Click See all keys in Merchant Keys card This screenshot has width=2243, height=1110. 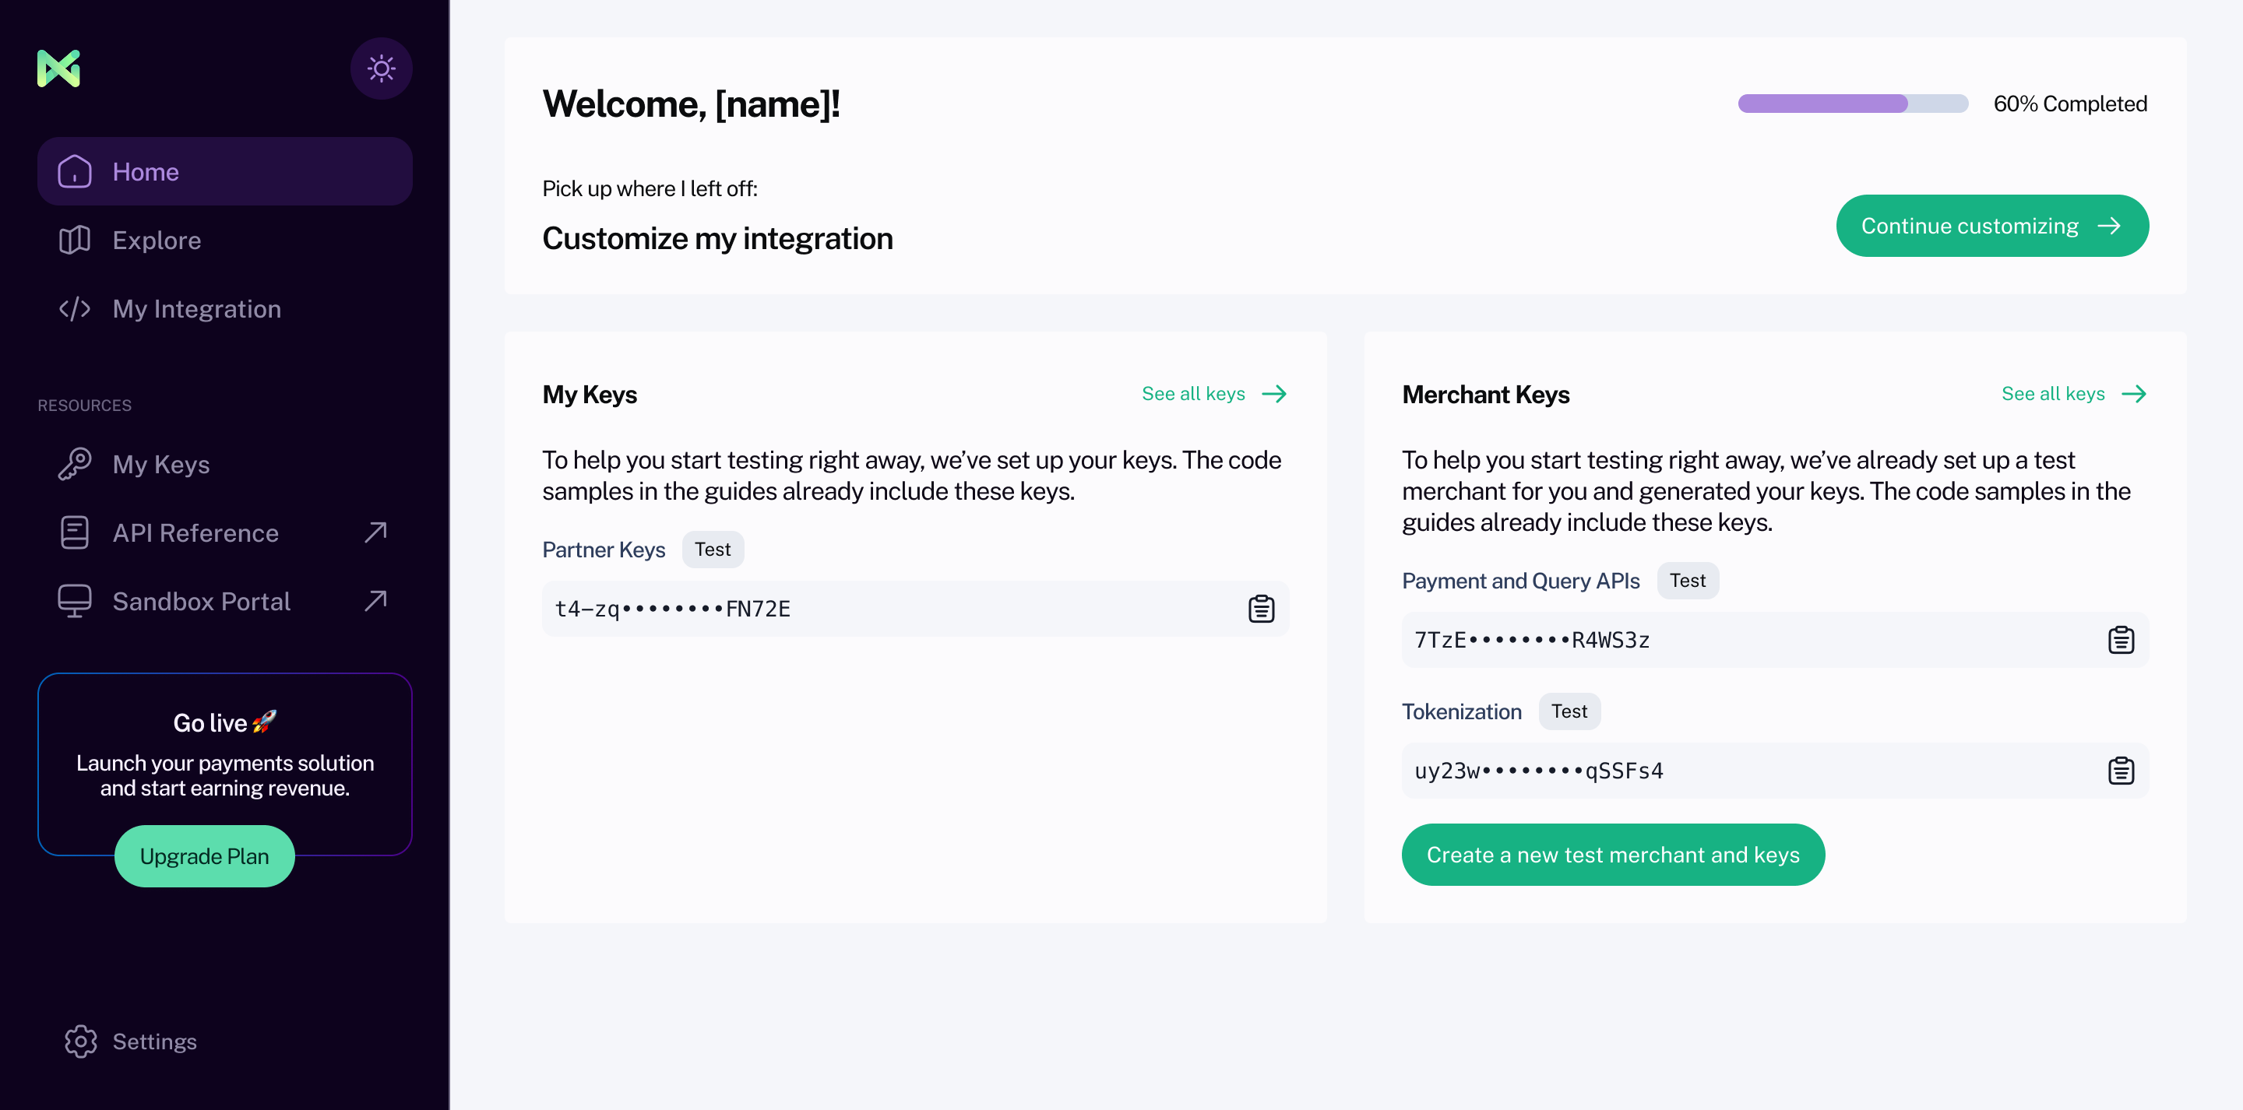coord(2074,394)
